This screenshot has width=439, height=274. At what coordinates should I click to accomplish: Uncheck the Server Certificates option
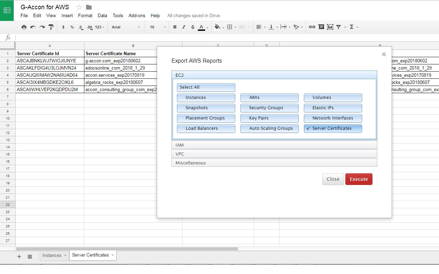[333, 128]
